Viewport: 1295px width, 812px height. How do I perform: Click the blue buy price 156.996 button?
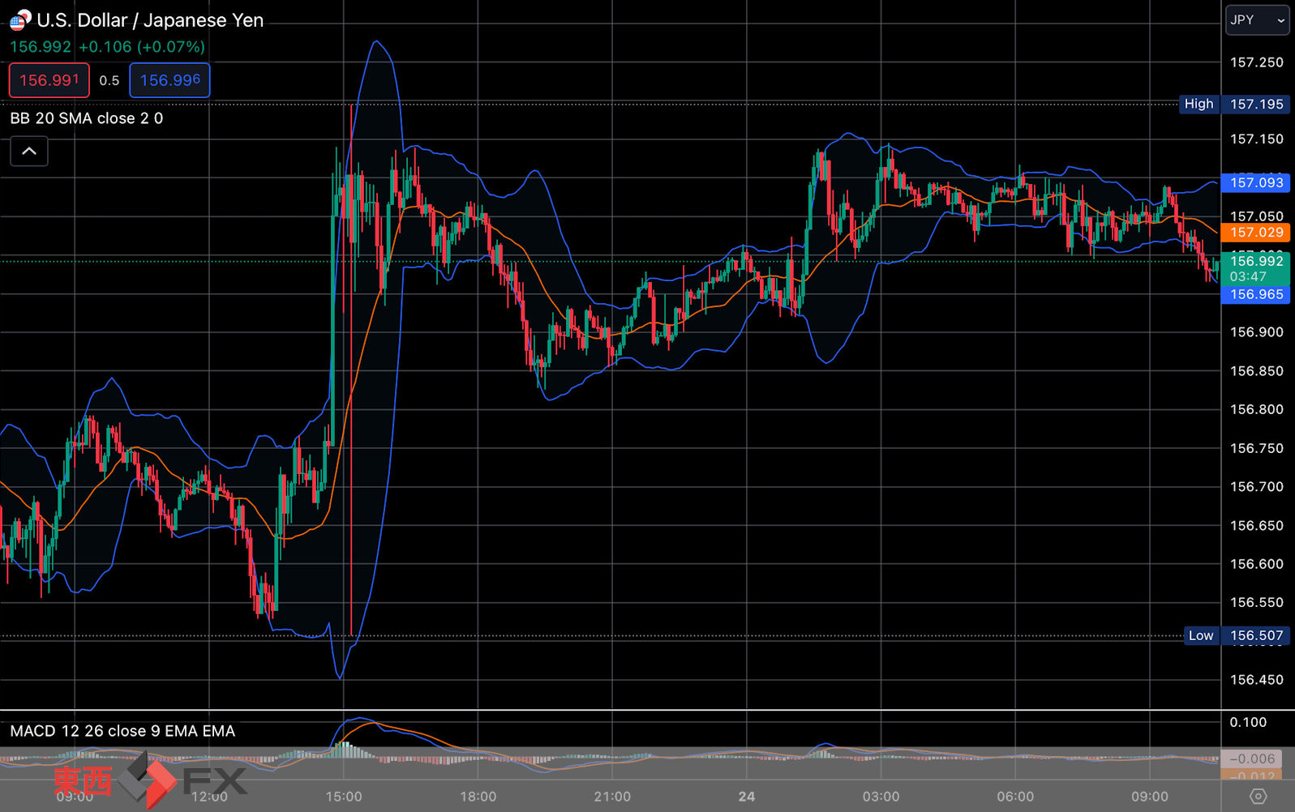coord(169,80)
